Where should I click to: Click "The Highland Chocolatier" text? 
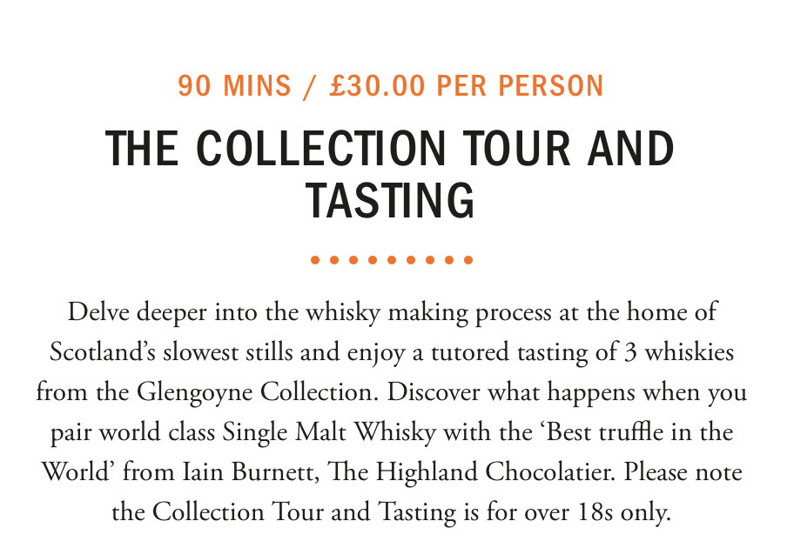471,471
